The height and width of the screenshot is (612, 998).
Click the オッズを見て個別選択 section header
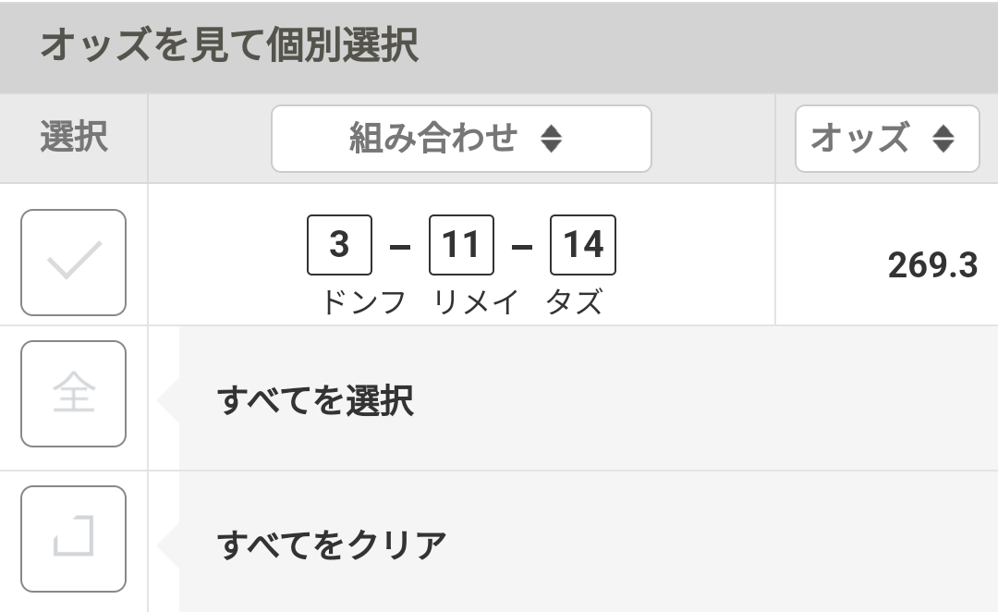click(229, 46)
